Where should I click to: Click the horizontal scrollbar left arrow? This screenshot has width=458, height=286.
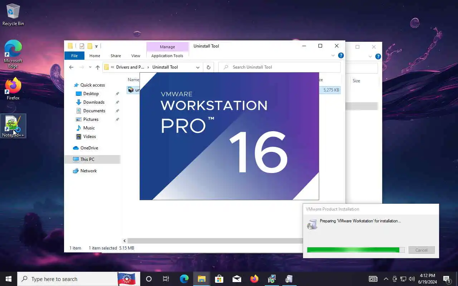125,241
